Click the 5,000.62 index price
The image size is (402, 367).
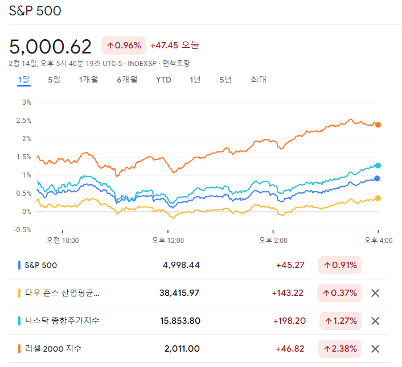(50, 47)
